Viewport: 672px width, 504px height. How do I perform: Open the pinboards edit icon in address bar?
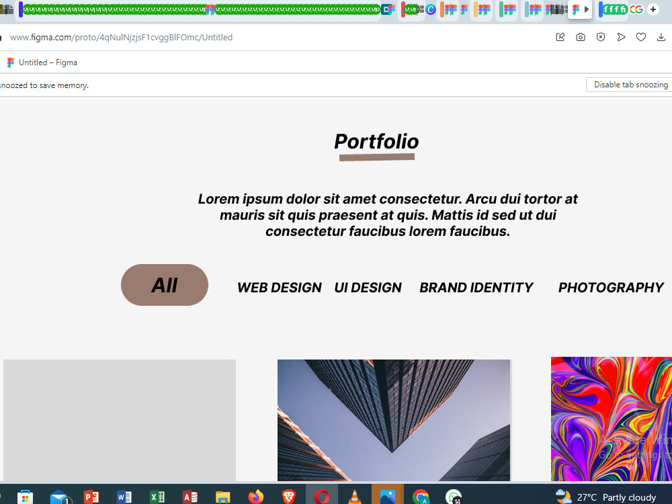click(560, 37)
